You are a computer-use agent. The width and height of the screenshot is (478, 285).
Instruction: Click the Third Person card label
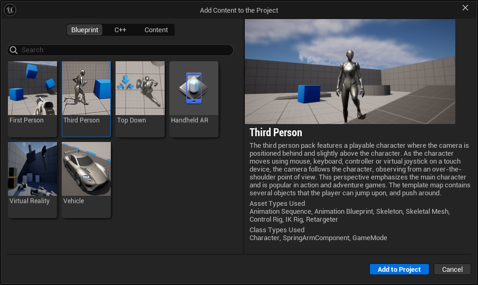(81, 120)
